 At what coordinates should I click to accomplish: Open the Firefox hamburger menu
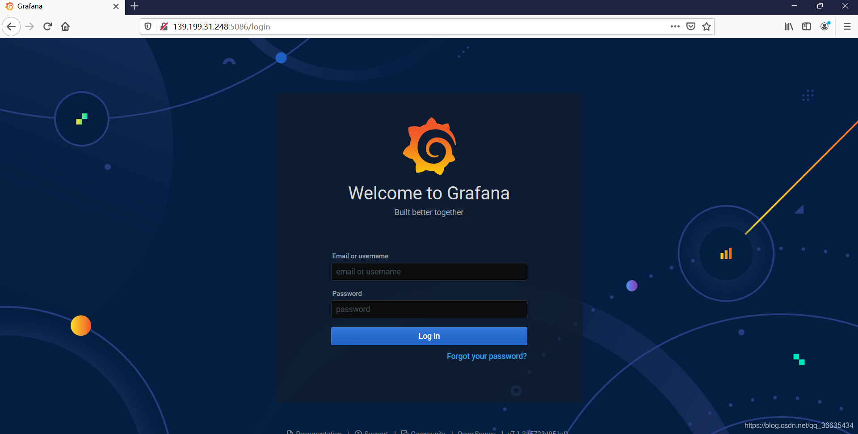coord(847,26)
